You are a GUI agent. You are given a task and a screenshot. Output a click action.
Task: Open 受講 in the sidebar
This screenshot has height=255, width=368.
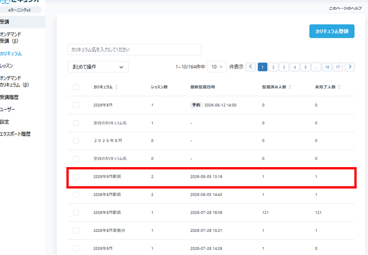click(5, 22)
